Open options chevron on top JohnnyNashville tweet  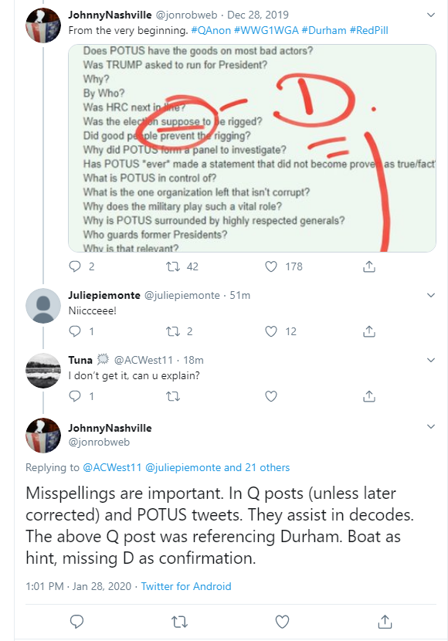[x=431, y=15]
